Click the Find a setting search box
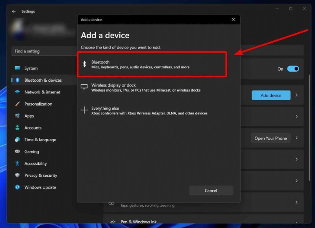 click(x=41, y=51)
